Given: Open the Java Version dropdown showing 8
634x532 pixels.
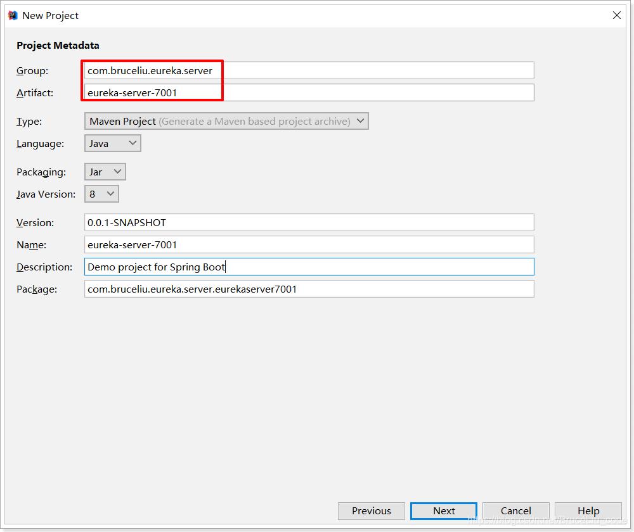Looking at the screenshot, I should click(x=101, y=194).
